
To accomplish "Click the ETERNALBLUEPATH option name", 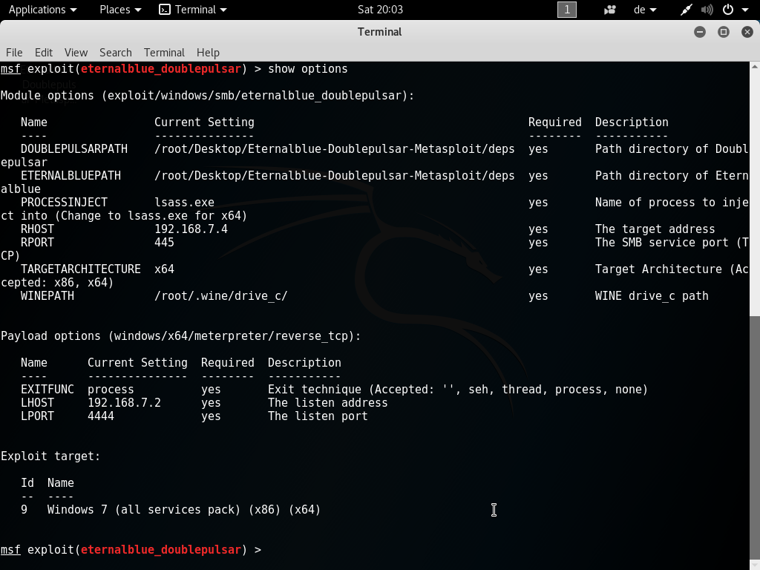I will point(71,175).
